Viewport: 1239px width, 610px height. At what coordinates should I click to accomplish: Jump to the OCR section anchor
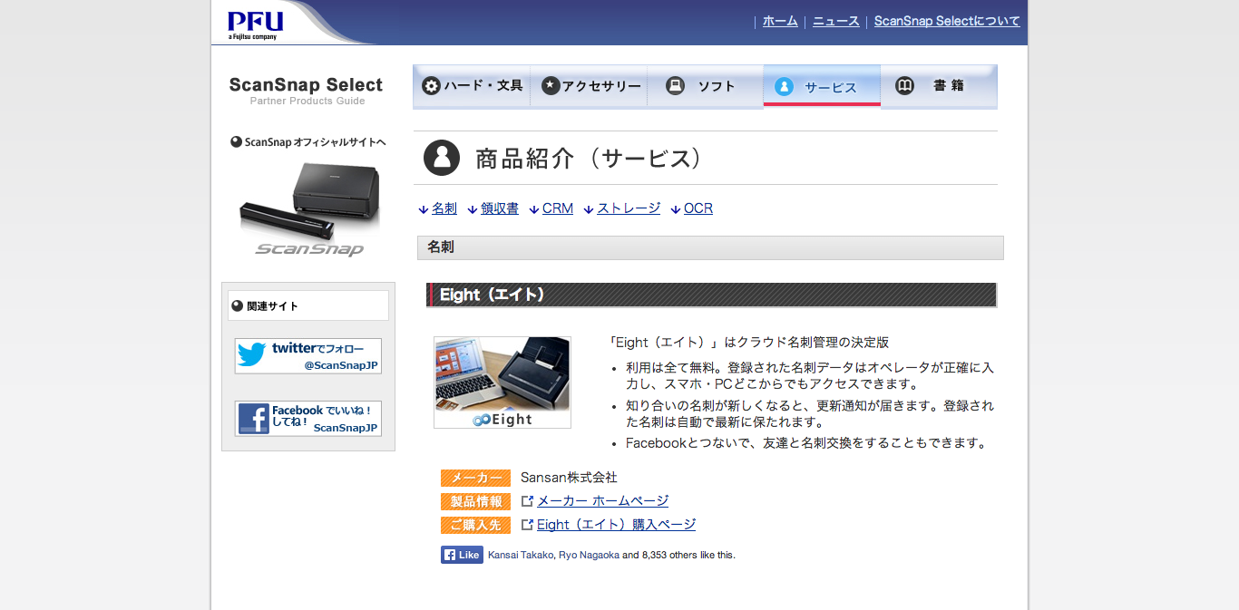[x=698, y=208]
